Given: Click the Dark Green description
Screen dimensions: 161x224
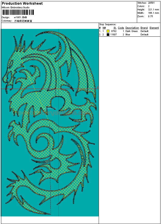Looking at the screenshot, I should (132, 31).
